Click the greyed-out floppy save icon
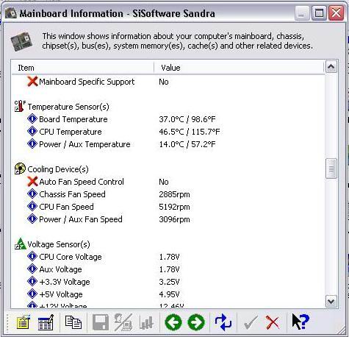The height and width of the screenshot is (337, 349). coord(101,322)
